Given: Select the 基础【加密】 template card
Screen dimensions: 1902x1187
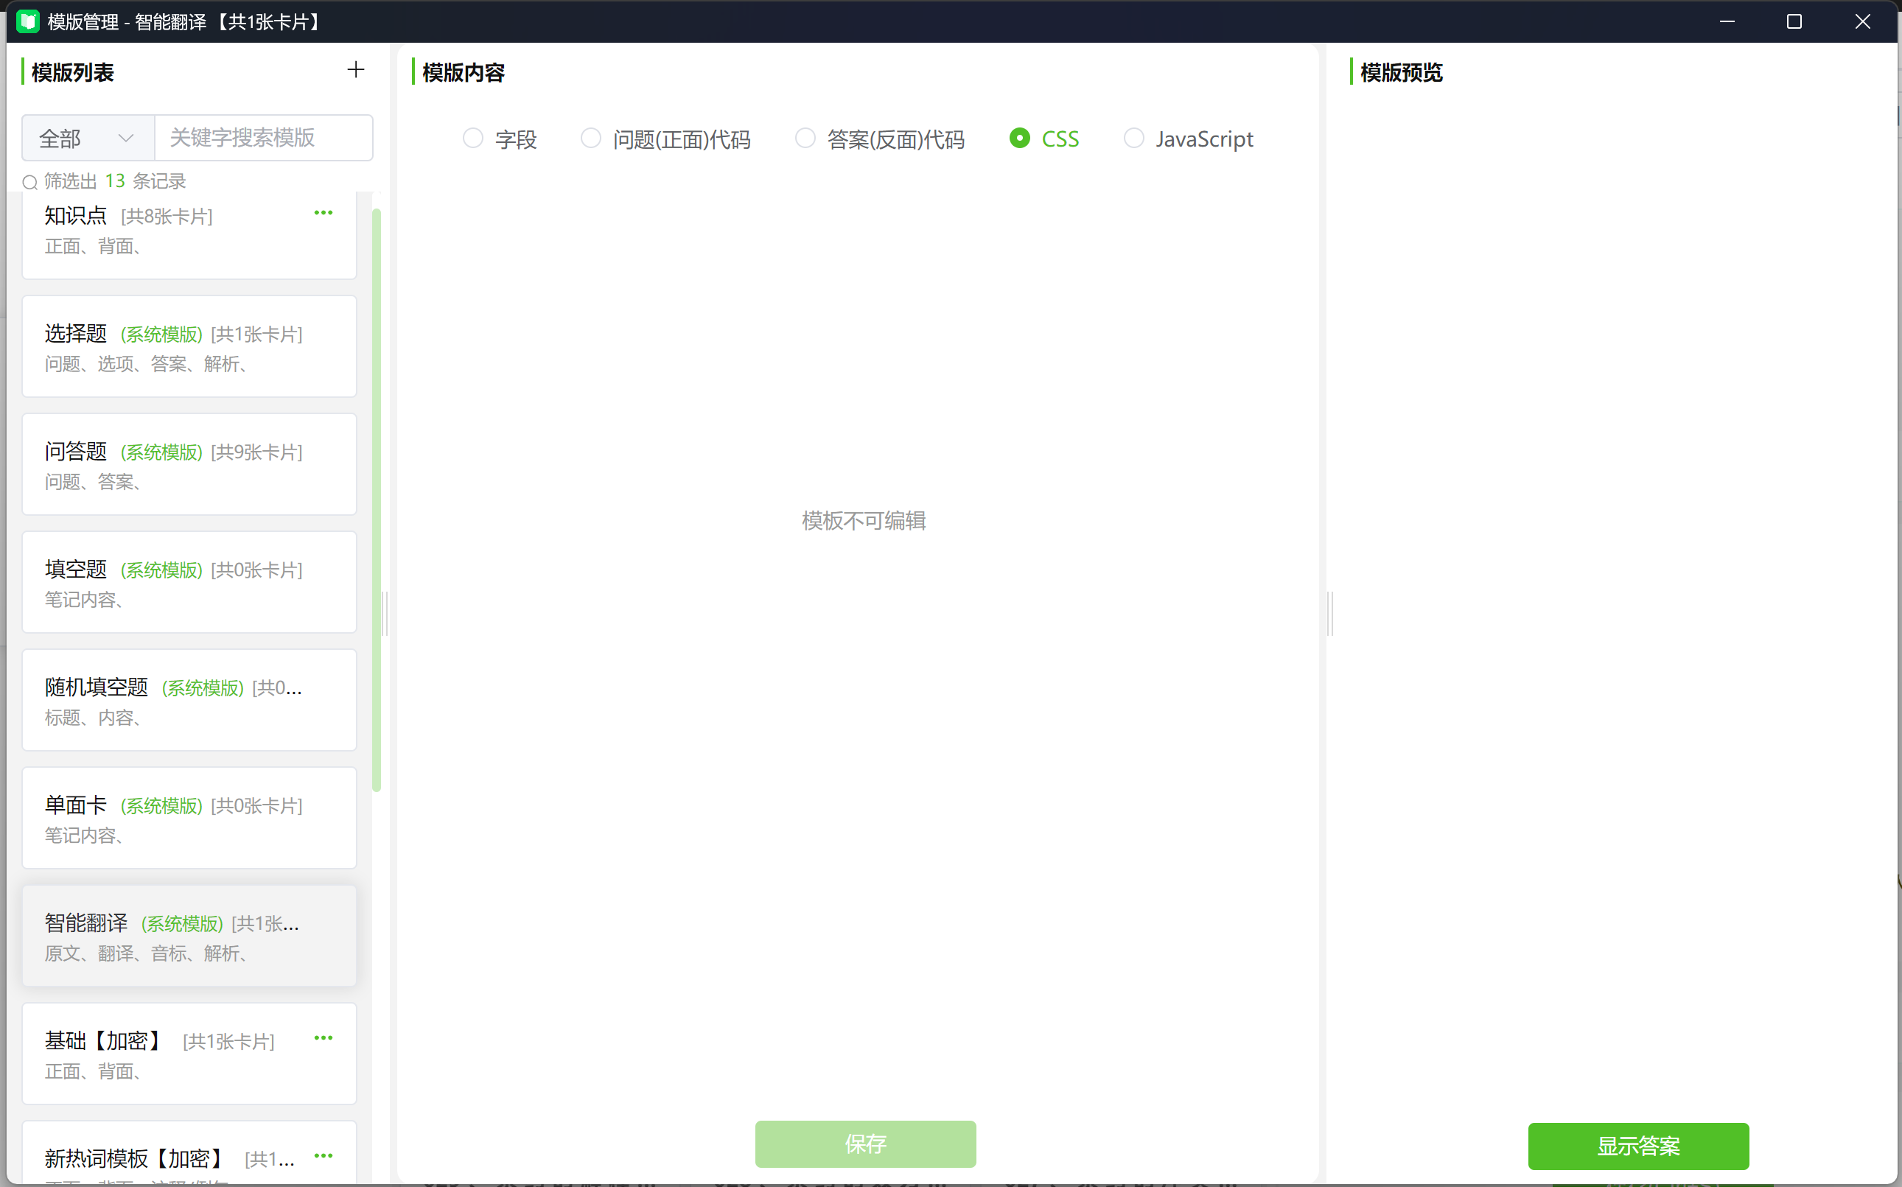Looking at the screenshot, I should (189, 1054).
